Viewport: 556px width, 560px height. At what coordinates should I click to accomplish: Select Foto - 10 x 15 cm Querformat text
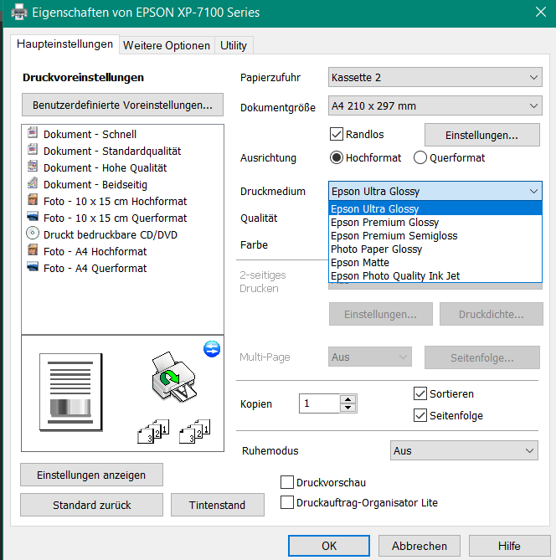pos(115,218)
